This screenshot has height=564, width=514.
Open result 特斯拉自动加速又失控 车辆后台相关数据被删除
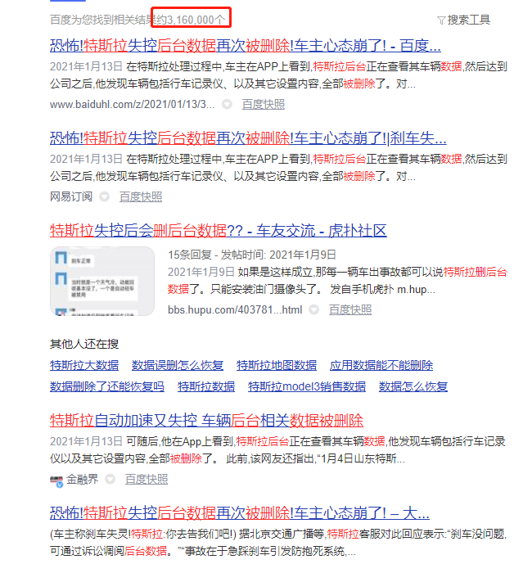[x=206, y=421]
